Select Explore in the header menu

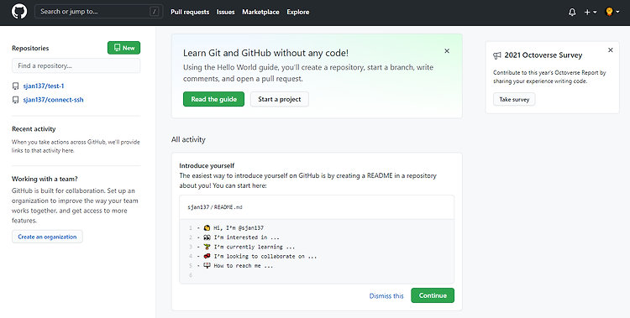coord(297,12)
